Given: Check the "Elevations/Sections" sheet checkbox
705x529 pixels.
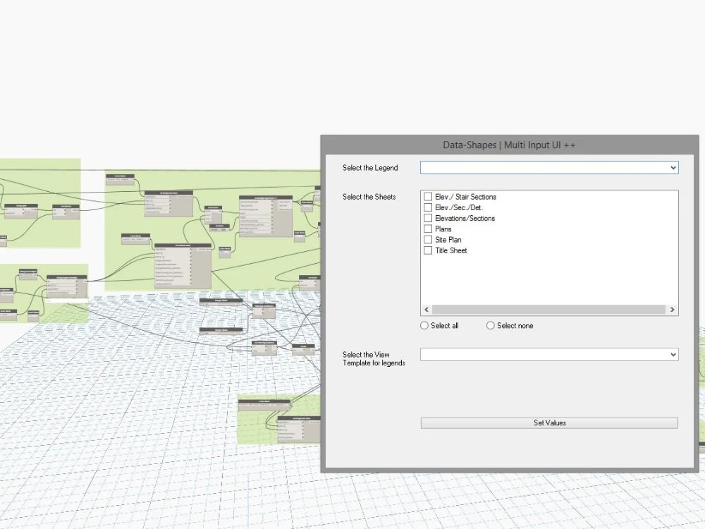Looking at the screenshot, I should pyautogui.click(x=428, y=218).
